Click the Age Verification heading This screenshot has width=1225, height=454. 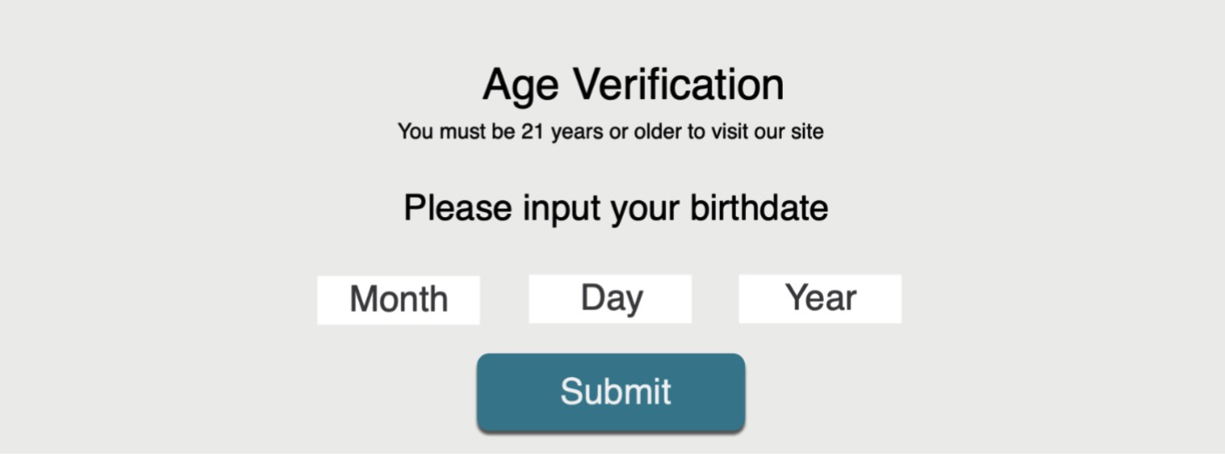[633, 85]
